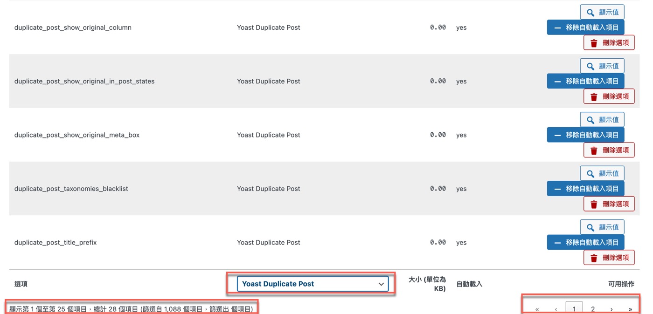This screenshot has height=314, width=653.
Task: Select option name duplicate_post_taxonomies_blacklist
Action: [x=71, y=189]
